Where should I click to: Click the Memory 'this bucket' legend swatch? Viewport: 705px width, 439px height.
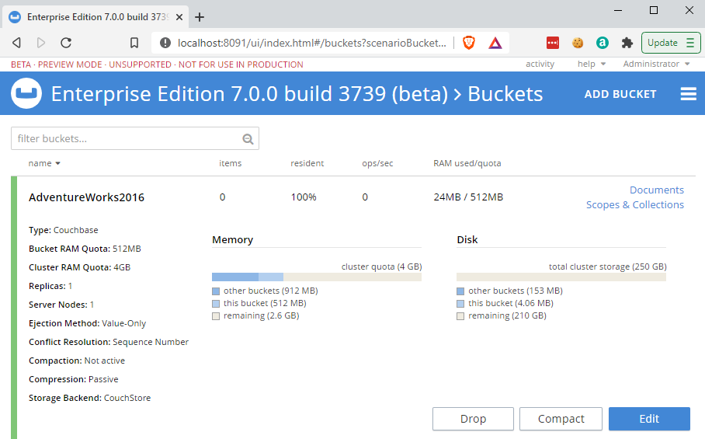pos(216,304)
